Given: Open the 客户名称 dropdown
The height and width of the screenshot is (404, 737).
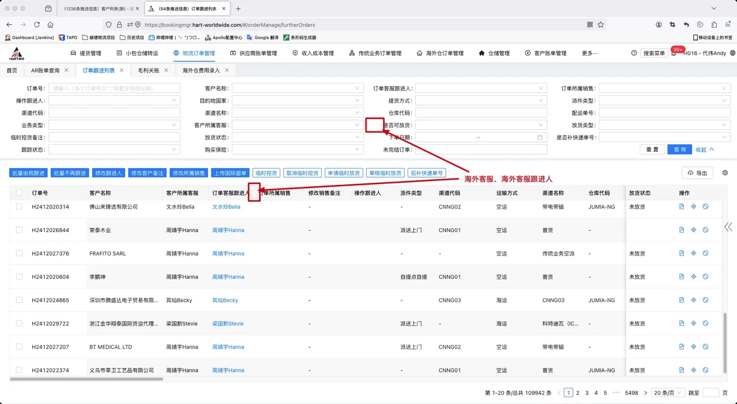Looking at the screenshot, I should (x=298, y=89).
